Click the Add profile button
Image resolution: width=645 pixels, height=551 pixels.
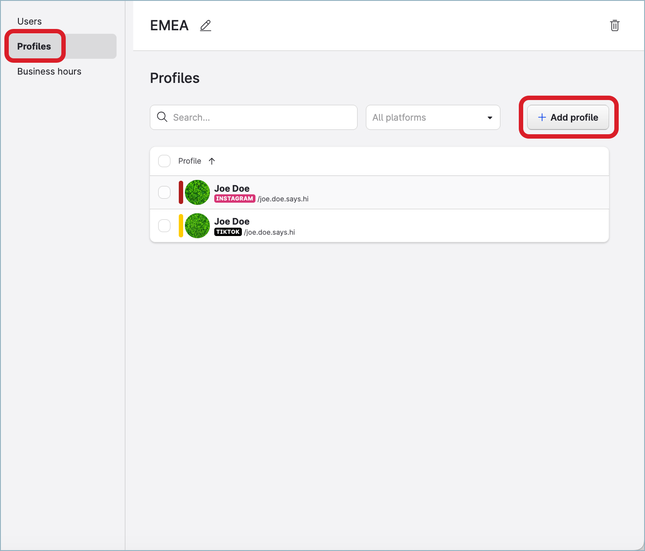[x=567, y=117]
